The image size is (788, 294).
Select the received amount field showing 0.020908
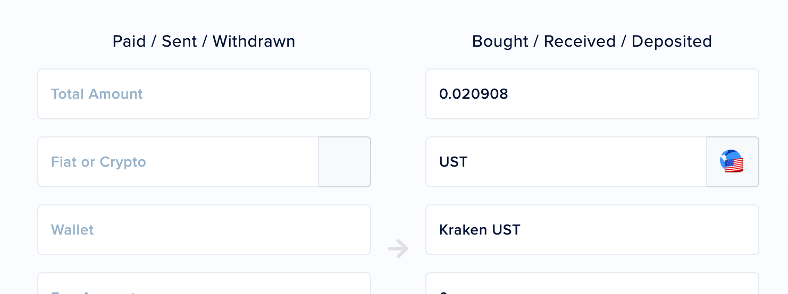[x=592, y=94]
